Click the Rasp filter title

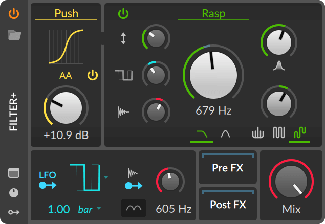point(213,13)
